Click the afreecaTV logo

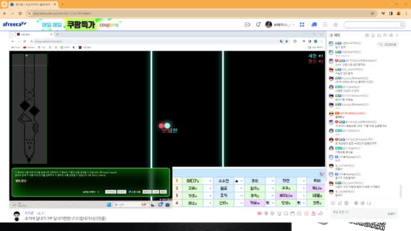[14, 24]
